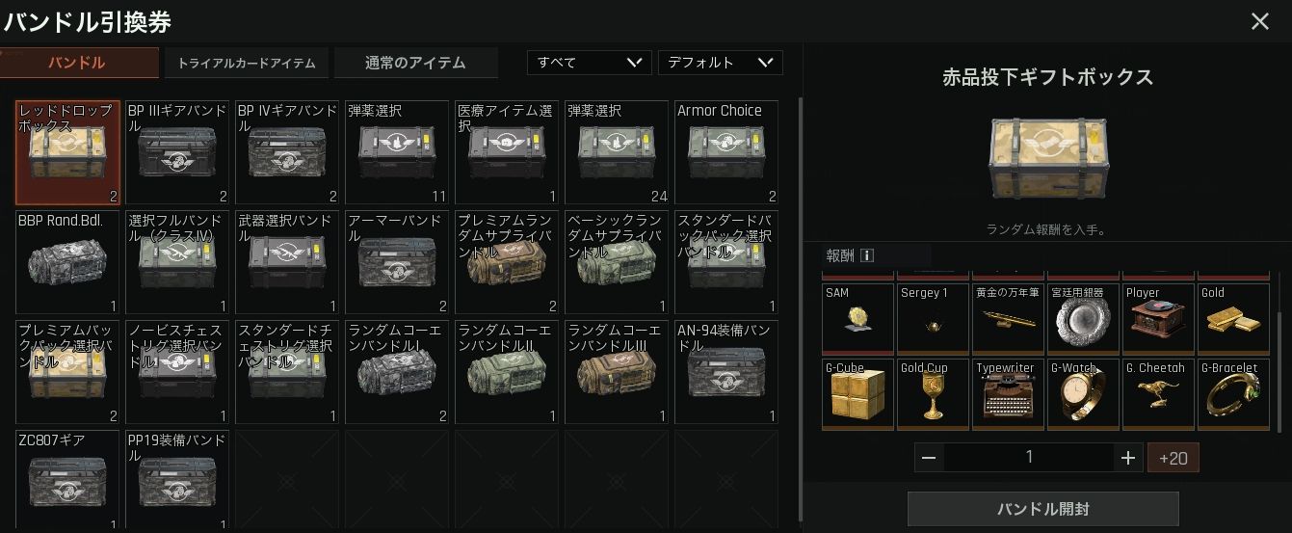The image size is (1292, 533).
Task: Open the 報酬 info icon
Action: point(866,255)
